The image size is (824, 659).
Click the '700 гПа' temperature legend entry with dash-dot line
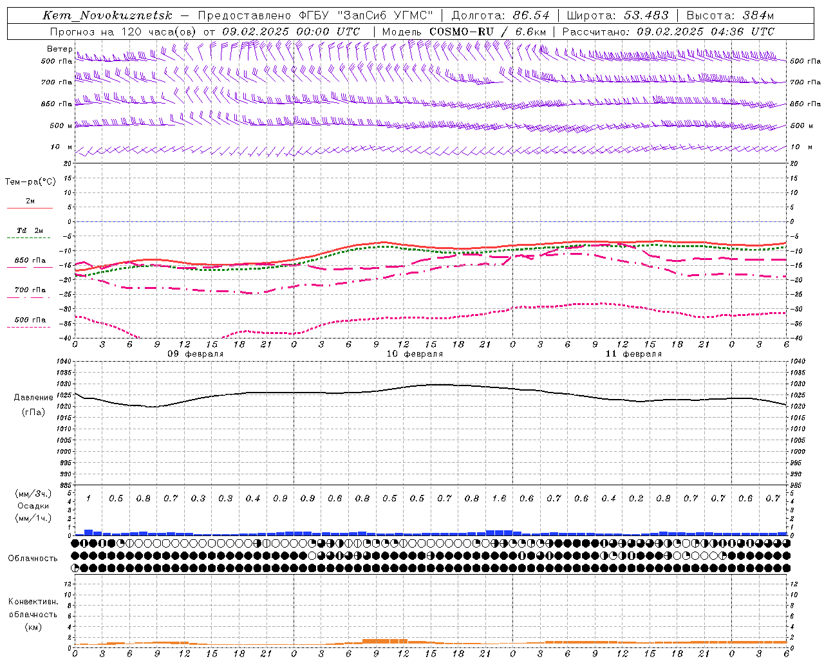(30, 290)
